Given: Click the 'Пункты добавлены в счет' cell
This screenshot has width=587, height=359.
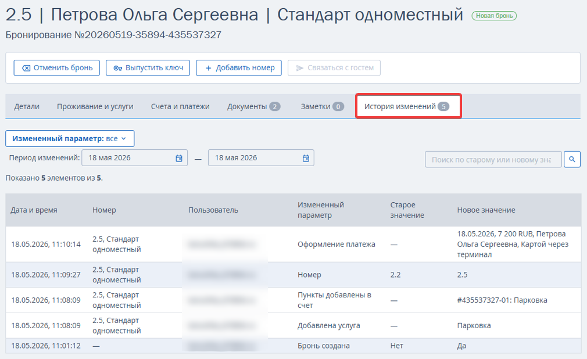Looking at the screenshot, I should pyautogui.click(x=334, y=300).
